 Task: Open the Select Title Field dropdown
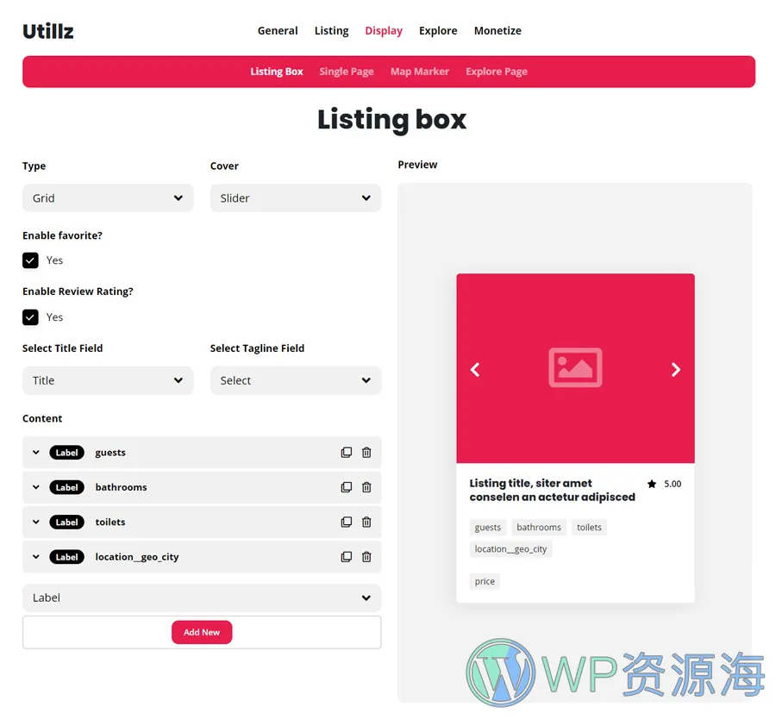tap(108, 380)
